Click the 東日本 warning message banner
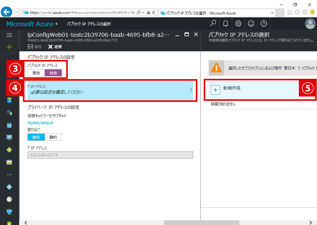This screenshot has height=225, width=317. pos(263,68)
